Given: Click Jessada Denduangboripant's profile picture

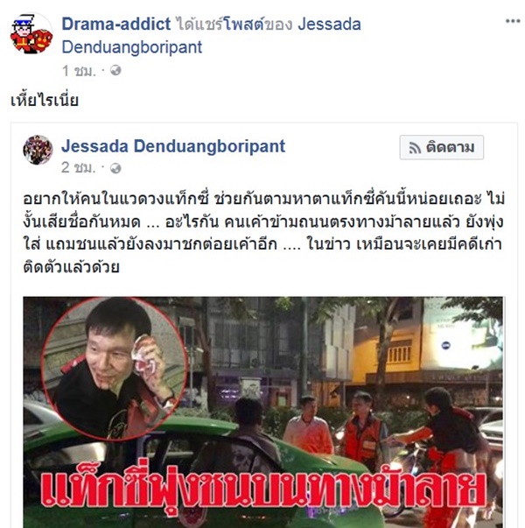Looking at the screenshot, I should point(38,150).
